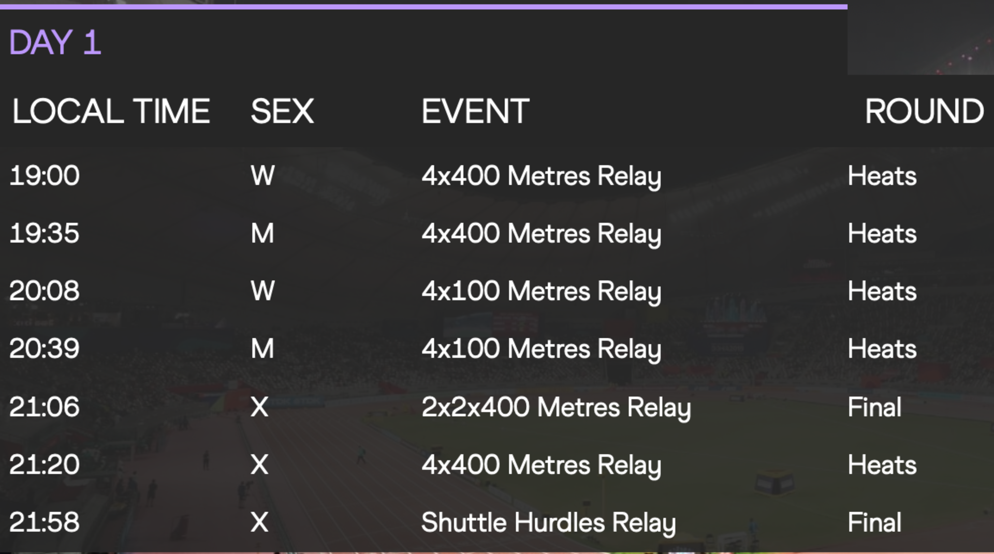Open the 2x2x400 Metres Relay event
Screen dimensions: 994x554
pyautogui.click(x=556, y=407)
